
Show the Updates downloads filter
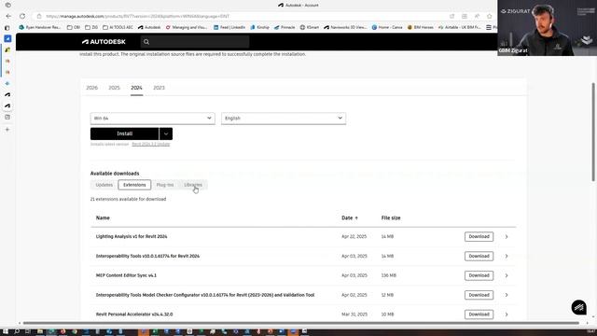pyautogui.click(x=104, y=185)
